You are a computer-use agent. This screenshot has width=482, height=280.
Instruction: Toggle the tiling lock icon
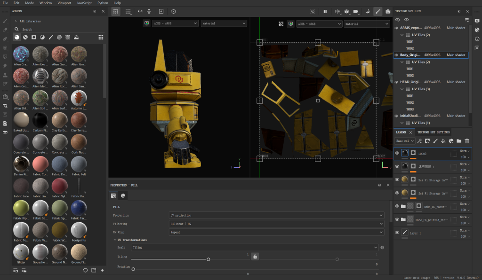255,257
